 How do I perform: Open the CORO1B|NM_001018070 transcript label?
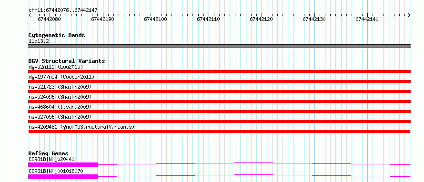pyautogui.click(x=56, y=171)
